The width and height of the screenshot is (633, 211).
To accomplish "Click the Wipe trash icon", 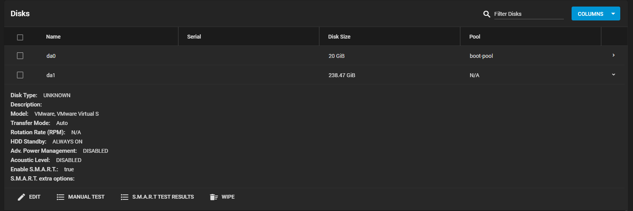I will pyautogui.click(x=214, y=197).
